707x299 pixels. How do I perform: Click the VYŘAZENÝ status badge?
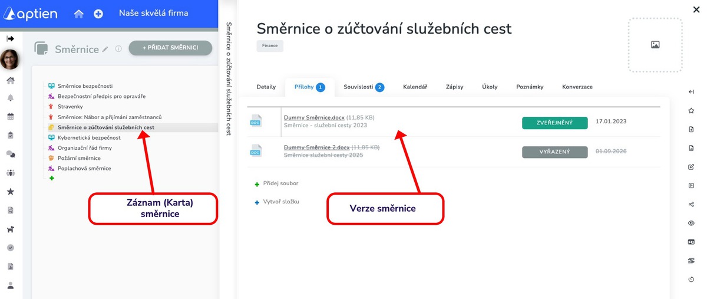click(x=555, y=152)
